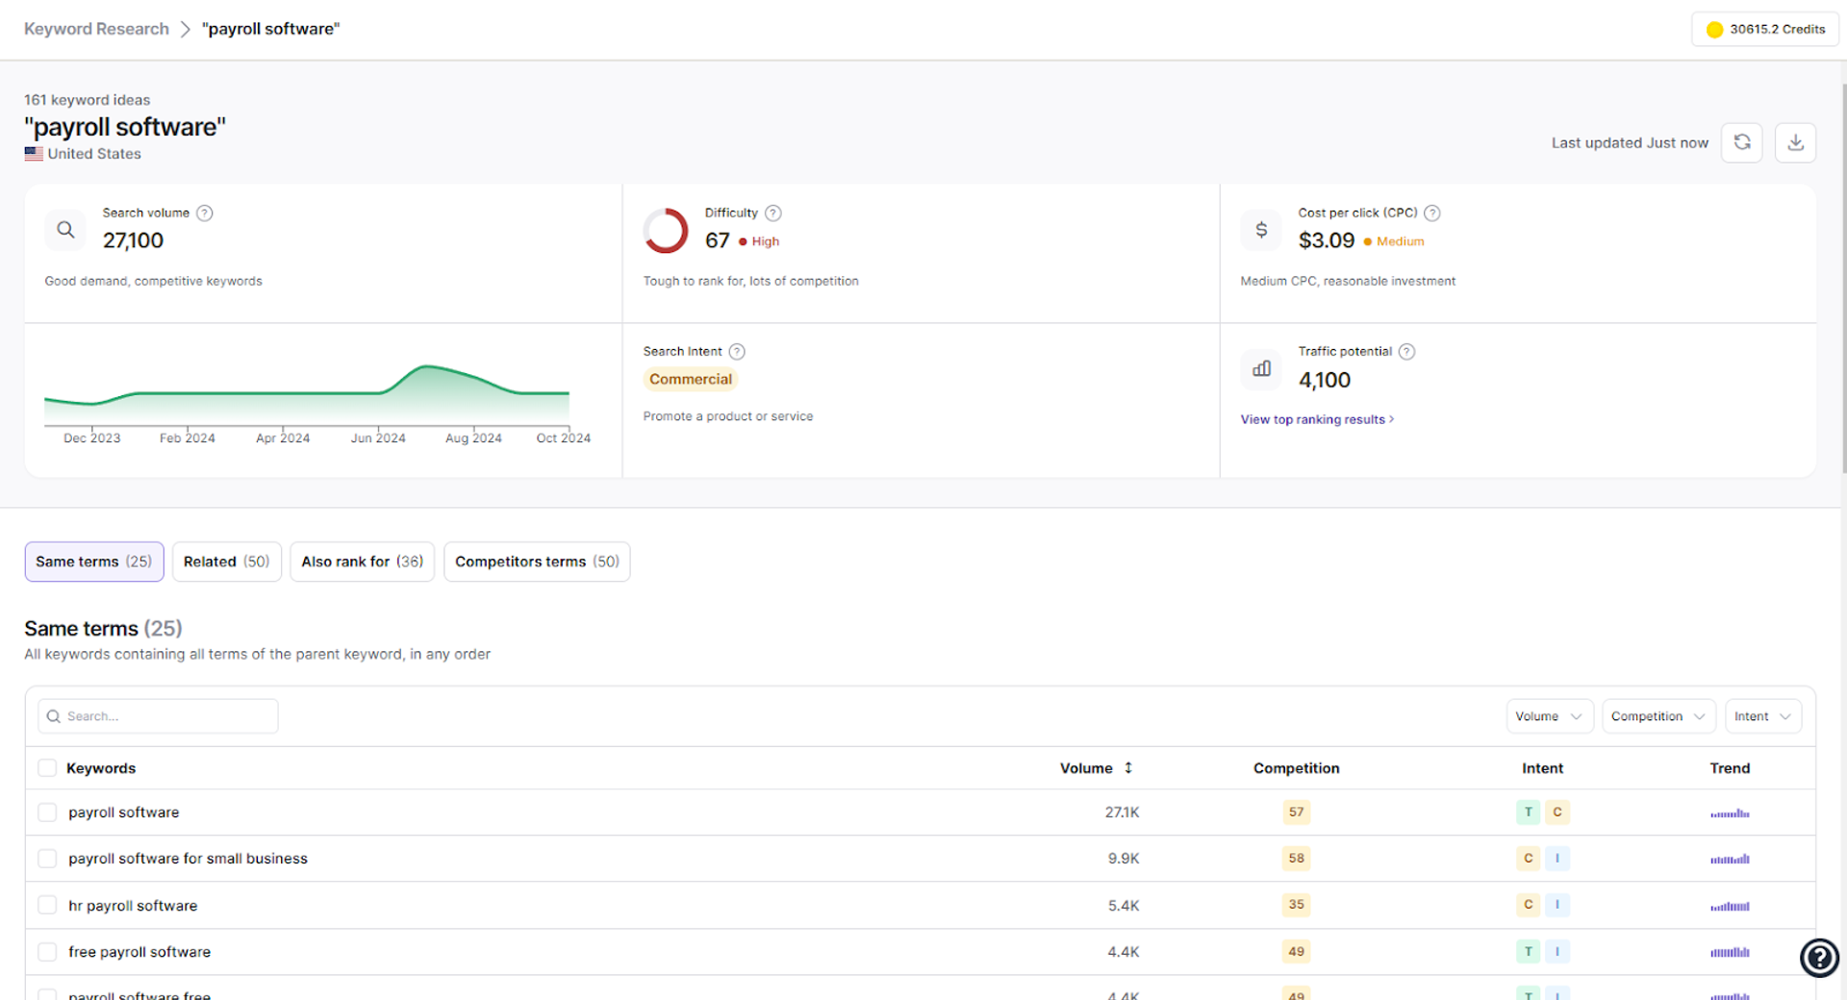Click the Search volume help icon
Viewport: 1847px width, 1000px height.
(x=204, y=213)
